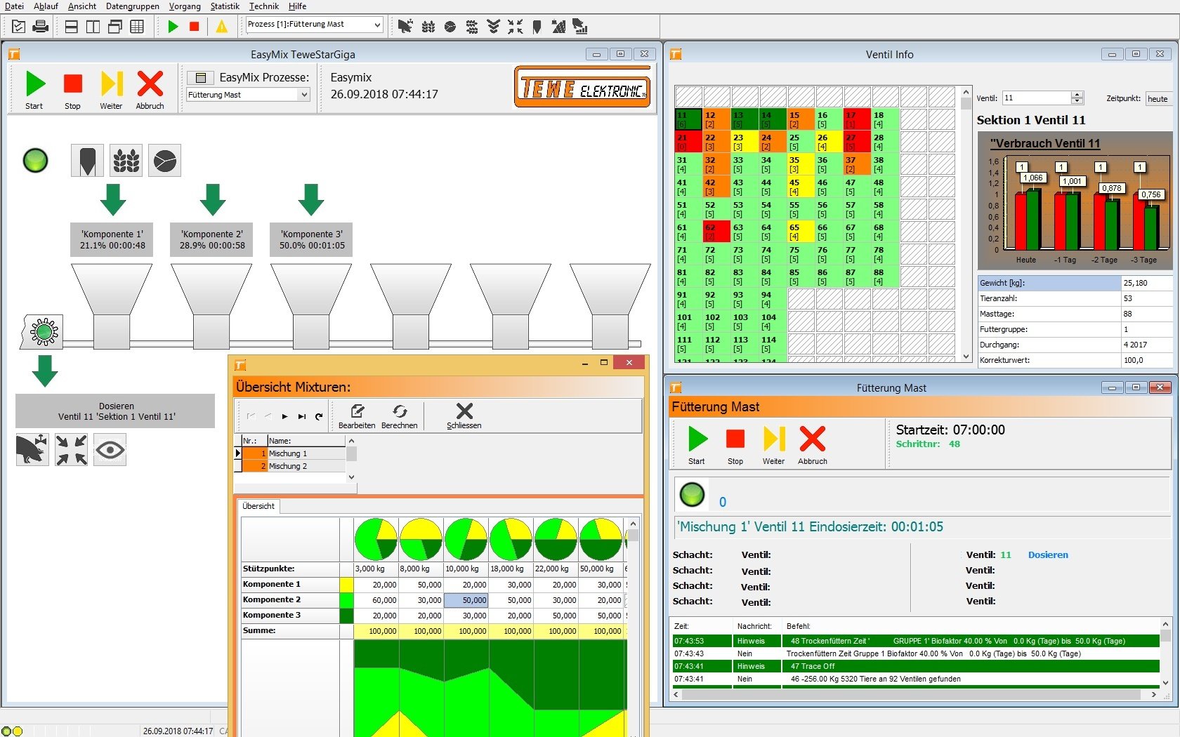Image resolution: width=1180 pixels, height=737 pixels.
Task: Open the Datengruppen menu
Action: point(132,6)
